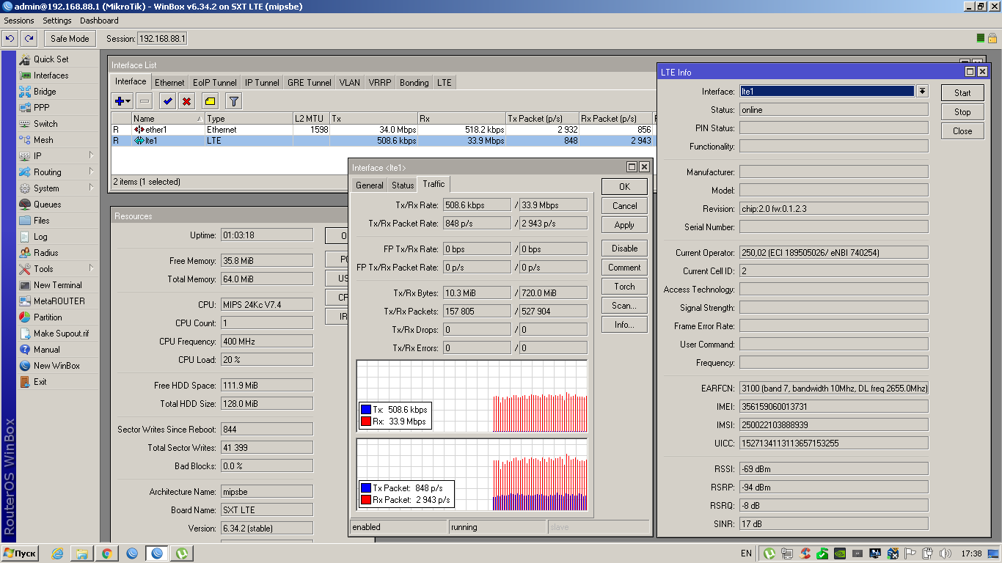Image resolution: width=1002 pixels, height=563 pixels.
Task: Launch New Terminal from the sidebar
Action: coord(57,285)
